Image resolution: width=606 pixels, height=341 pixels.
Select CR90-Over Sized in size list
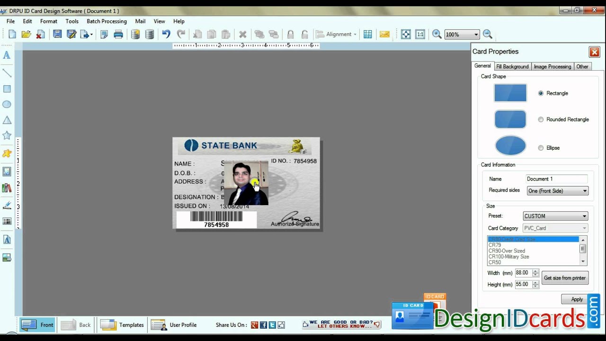pos(507,251)
